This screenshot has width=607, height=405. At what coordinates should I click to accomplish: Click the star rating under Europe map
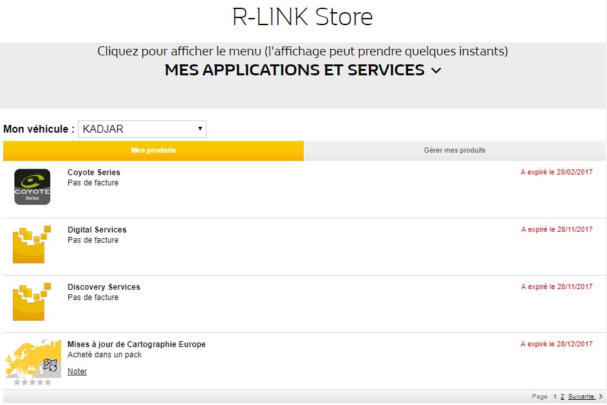[x=32, y=382]
